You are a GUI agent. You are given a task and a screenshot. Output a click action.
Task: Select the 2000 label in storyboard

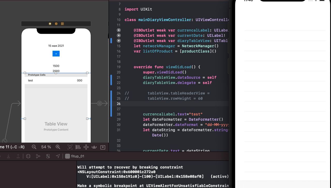pos(56,71)
